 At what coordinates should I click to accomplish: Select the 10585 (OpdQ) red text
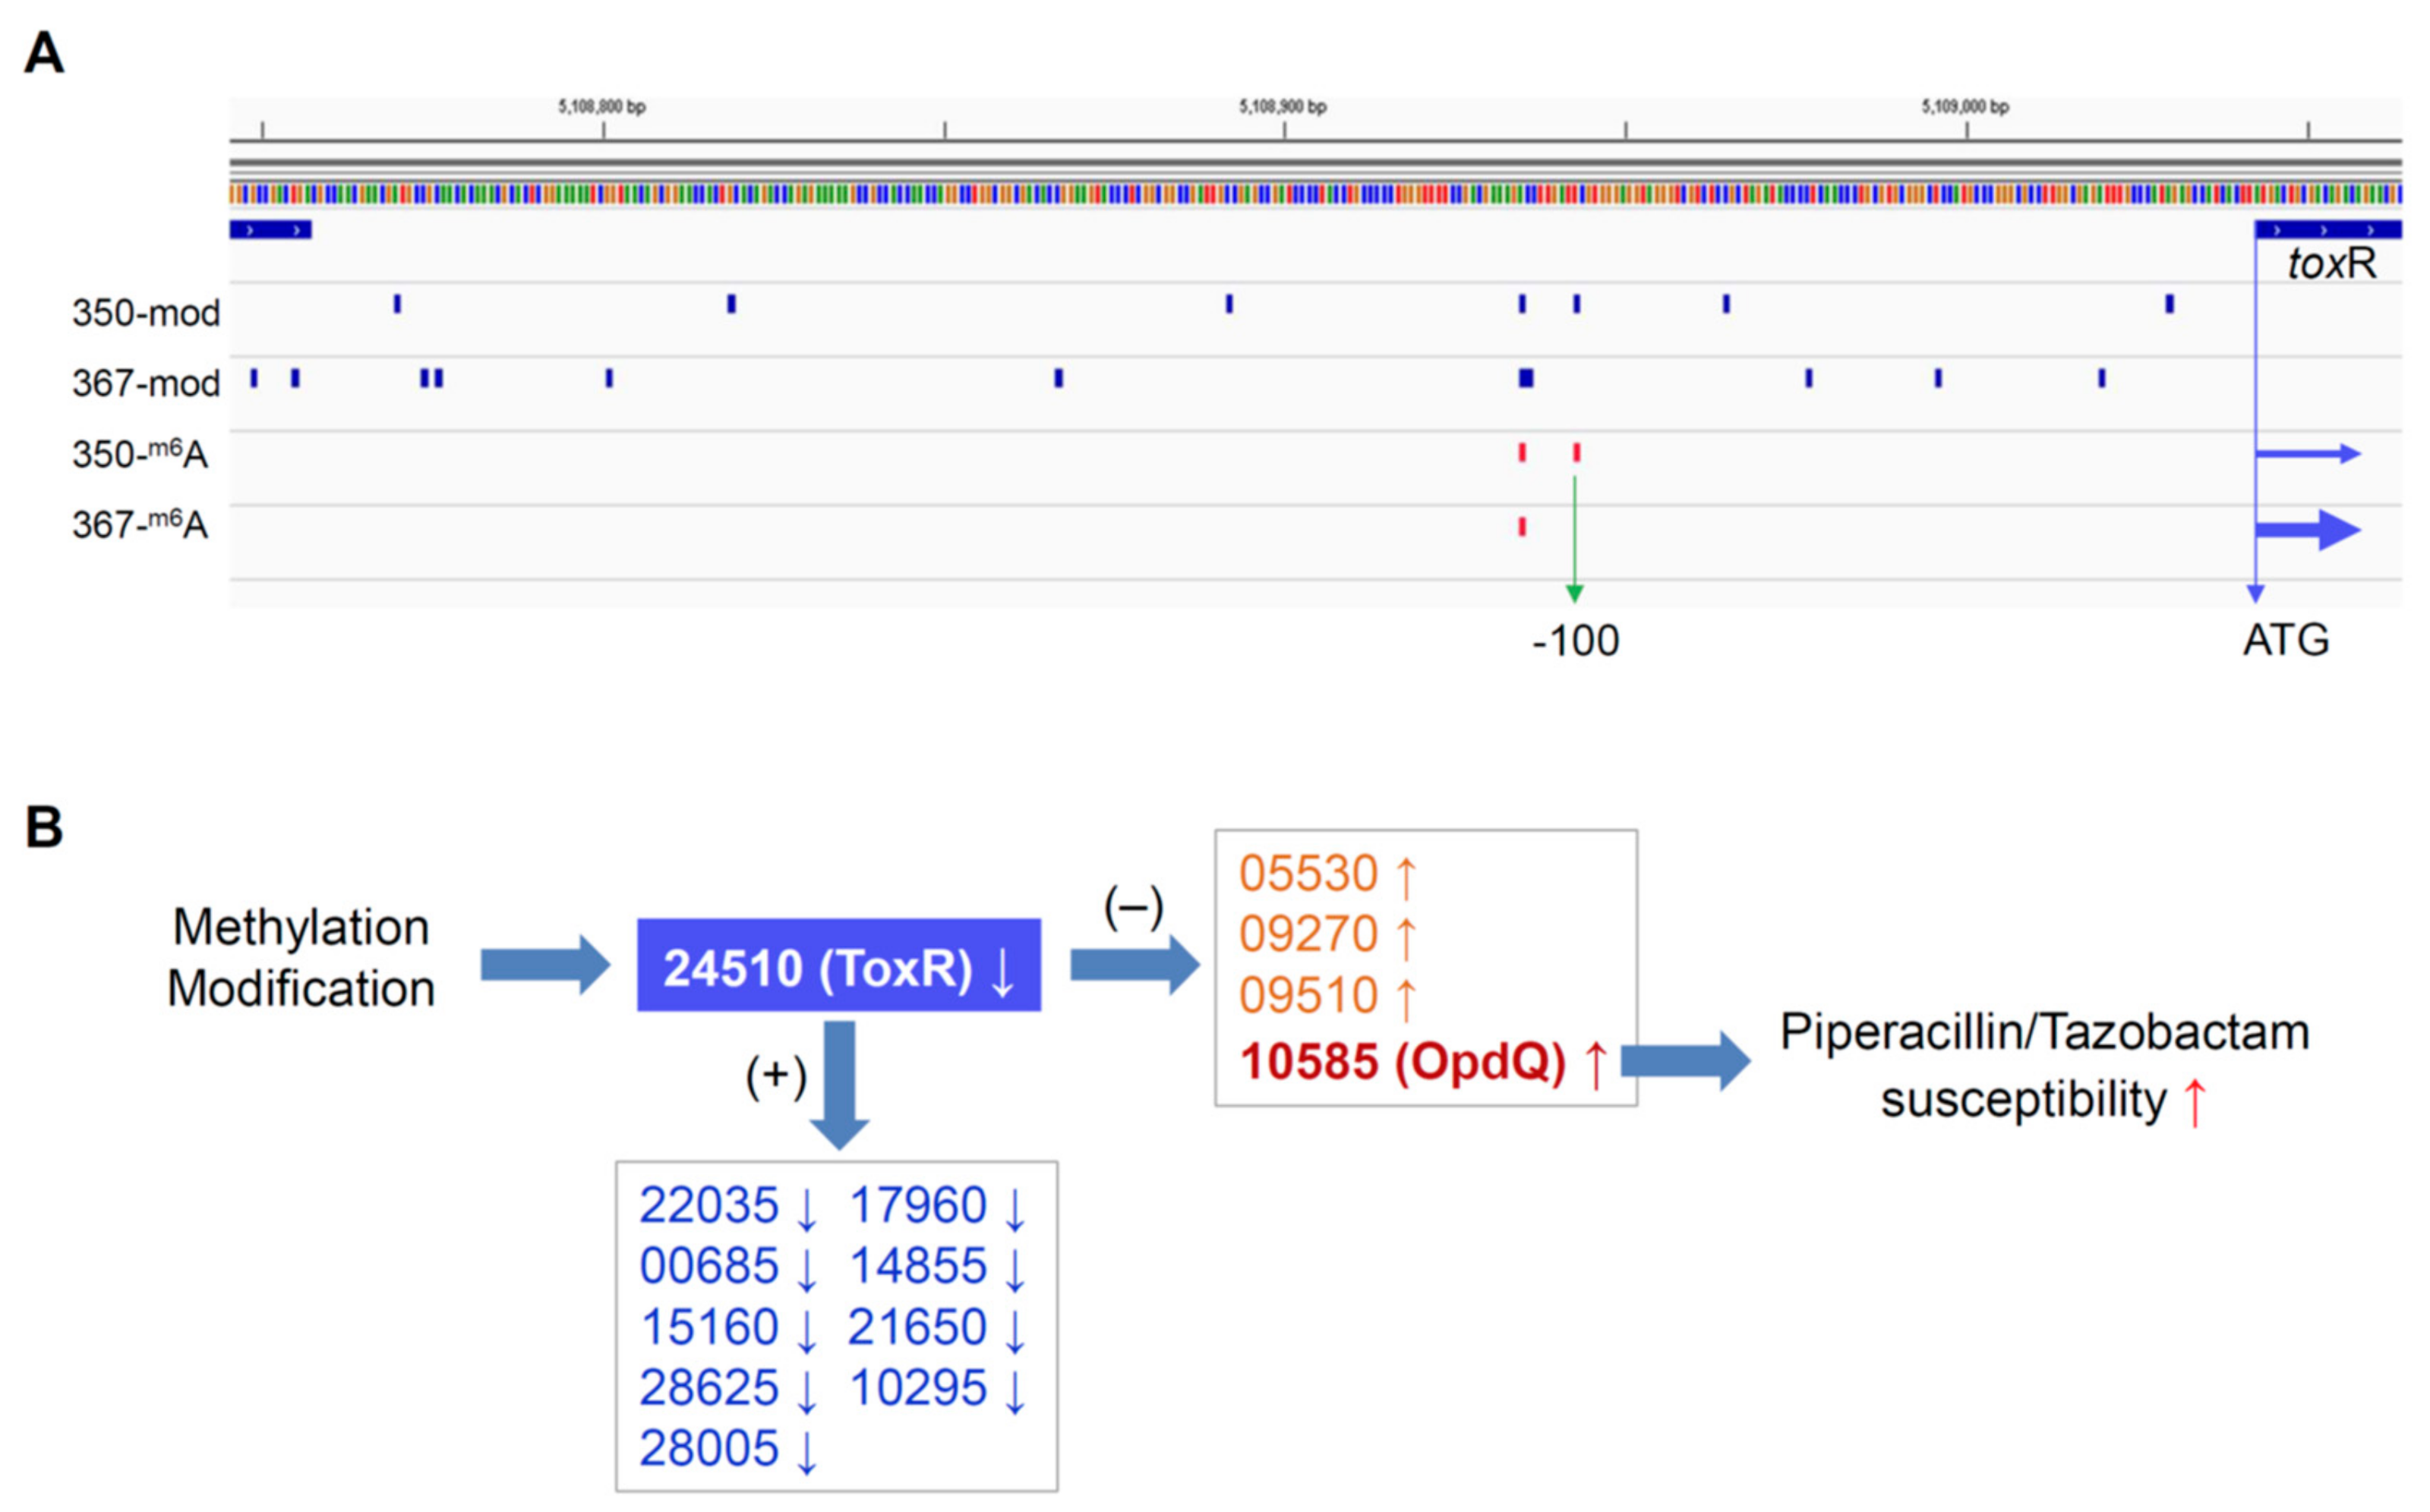[1403, 1062]
